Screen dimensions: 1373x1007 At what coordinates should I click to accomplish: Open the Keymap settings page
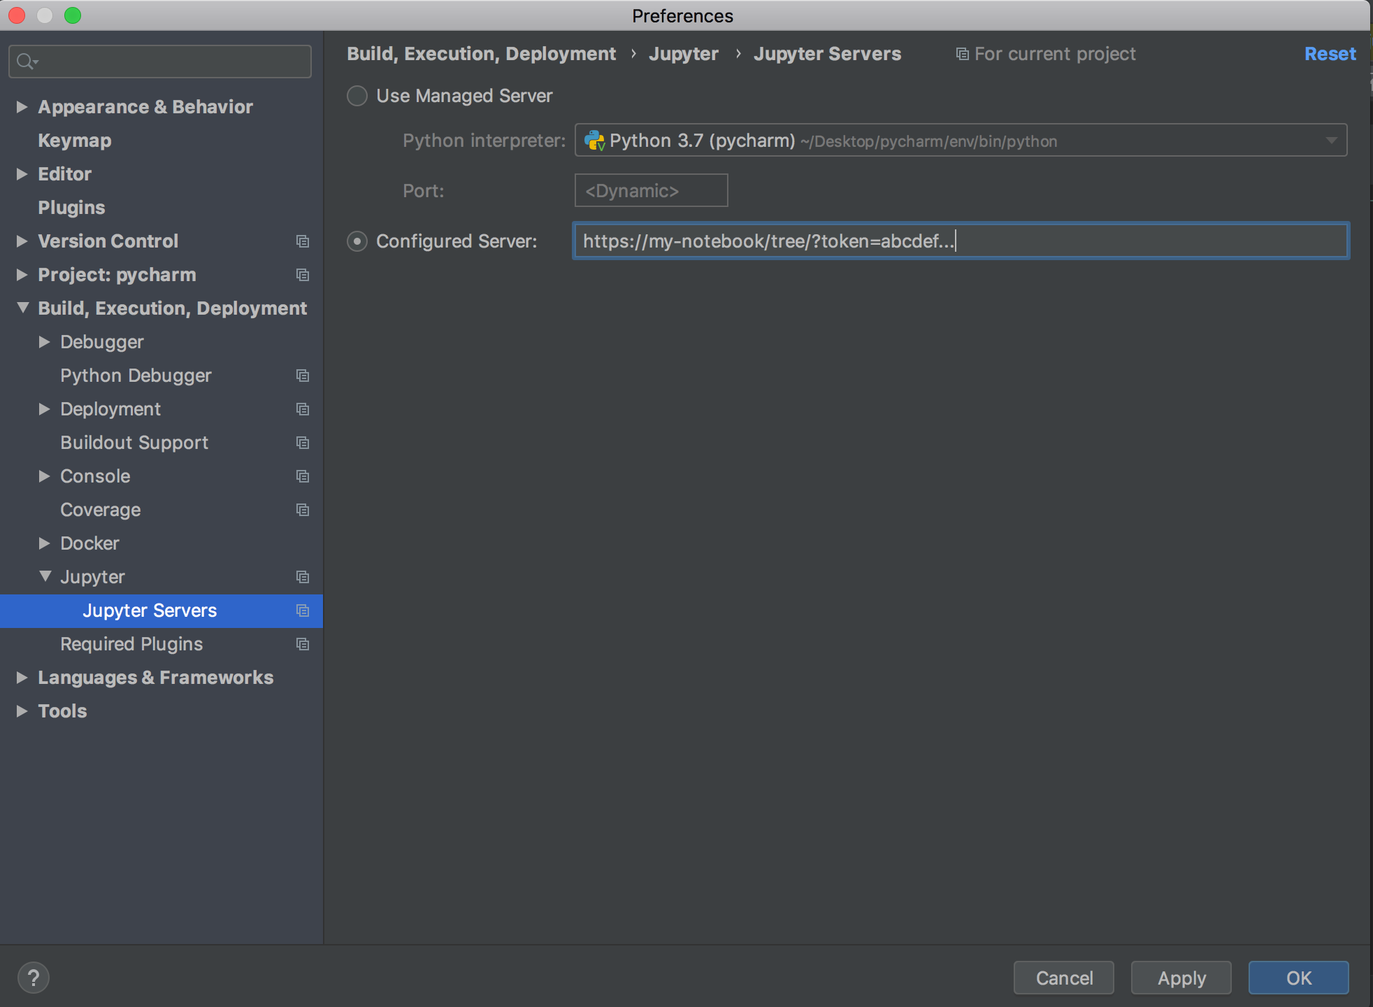click(75, 141)
